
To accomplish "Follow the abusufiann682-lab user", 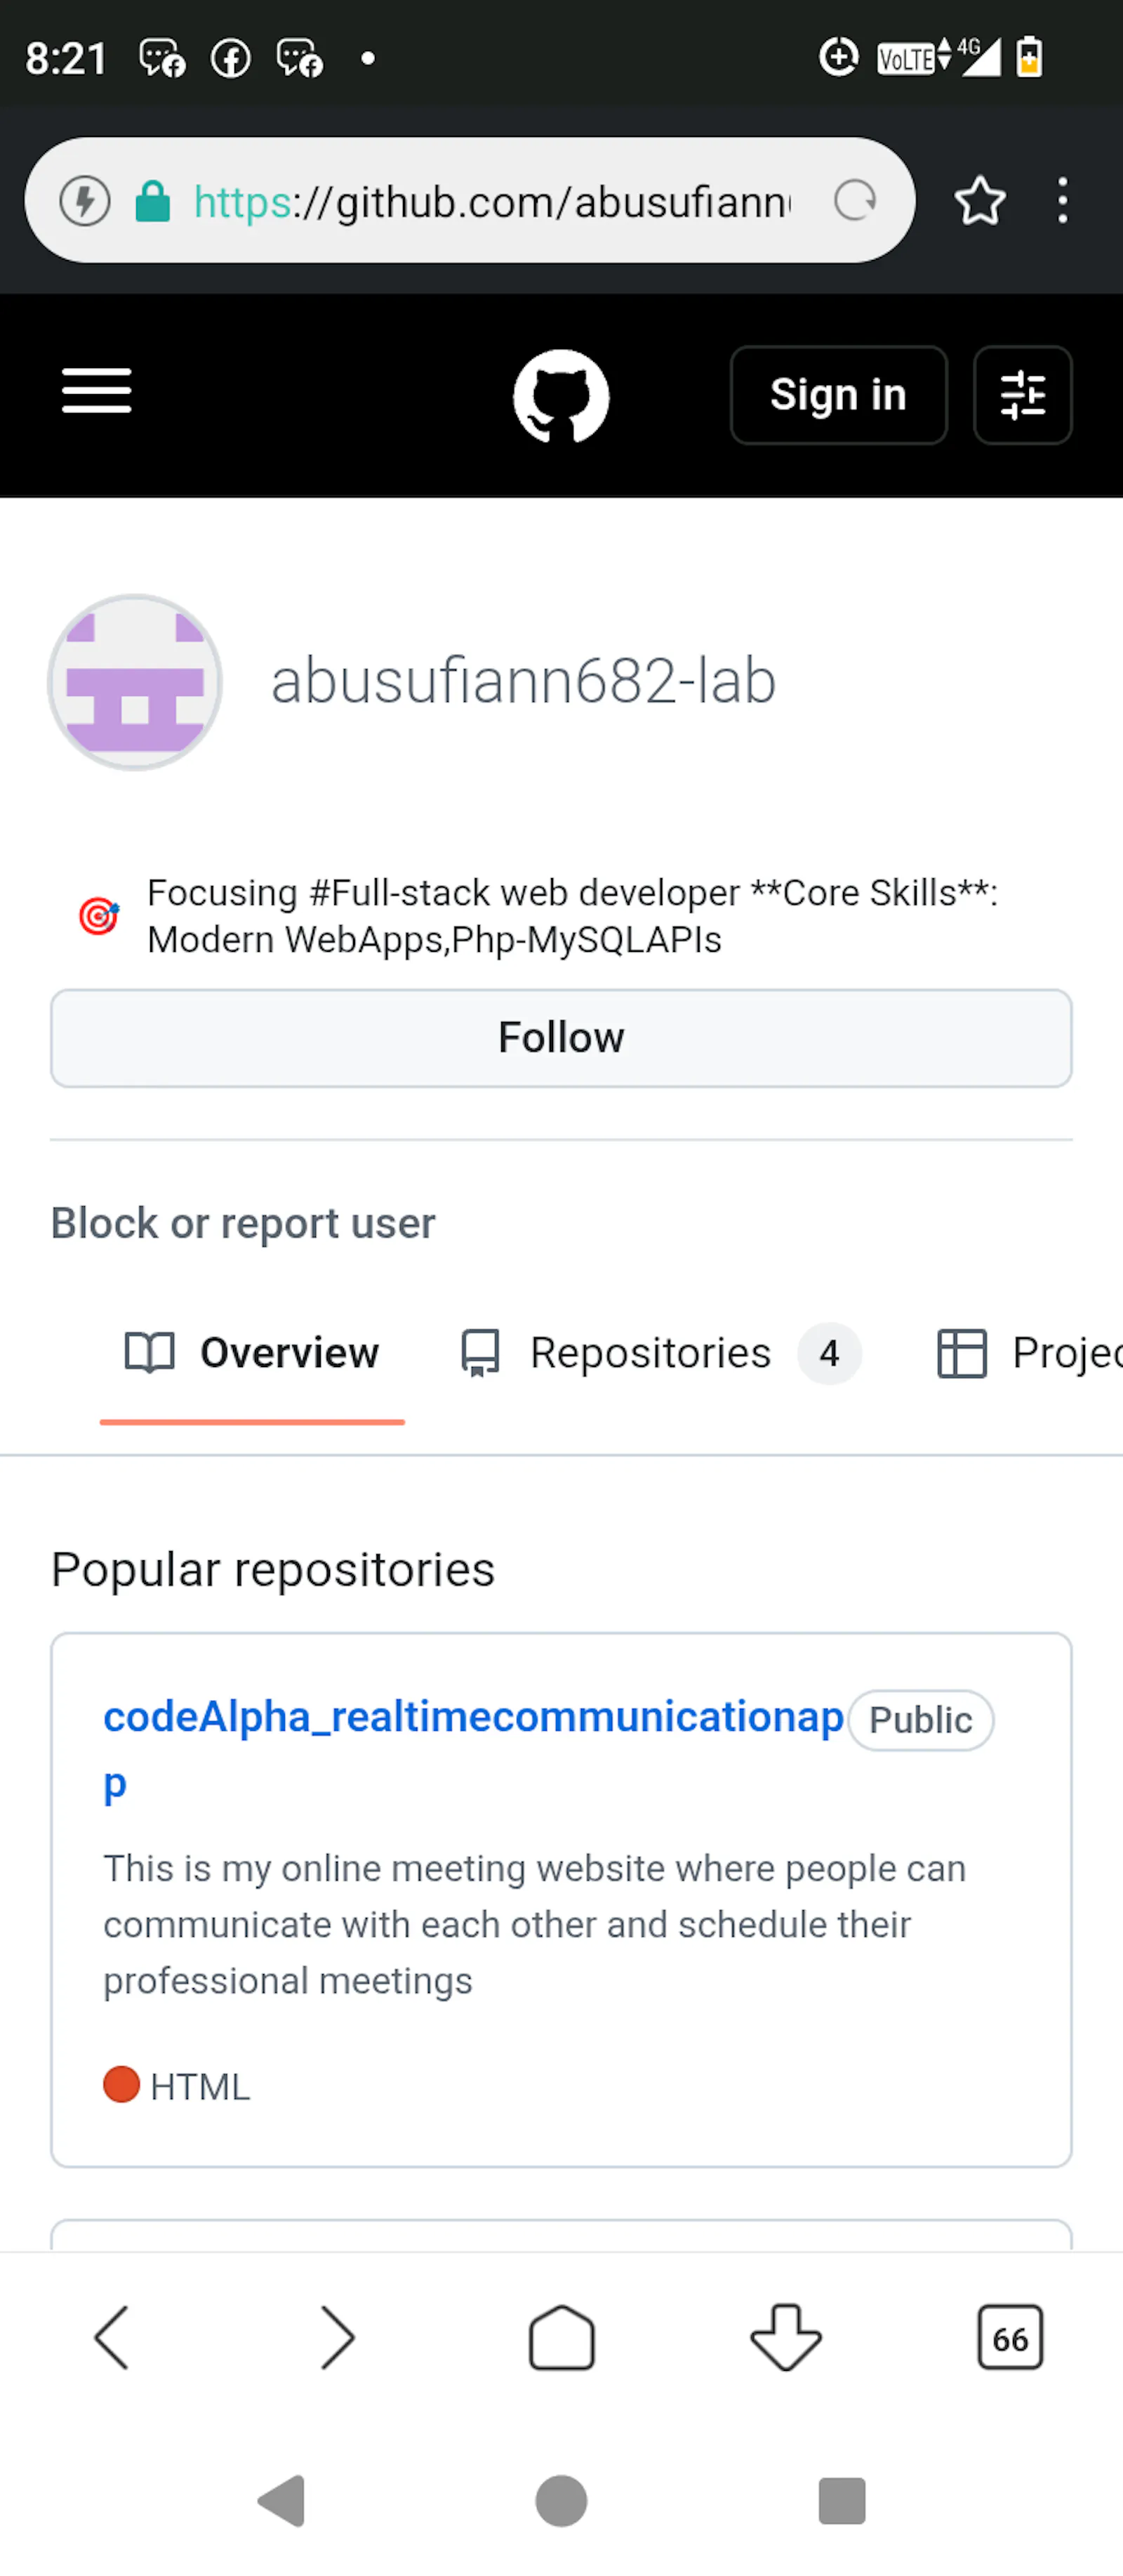I will (x=561, y=1038).
